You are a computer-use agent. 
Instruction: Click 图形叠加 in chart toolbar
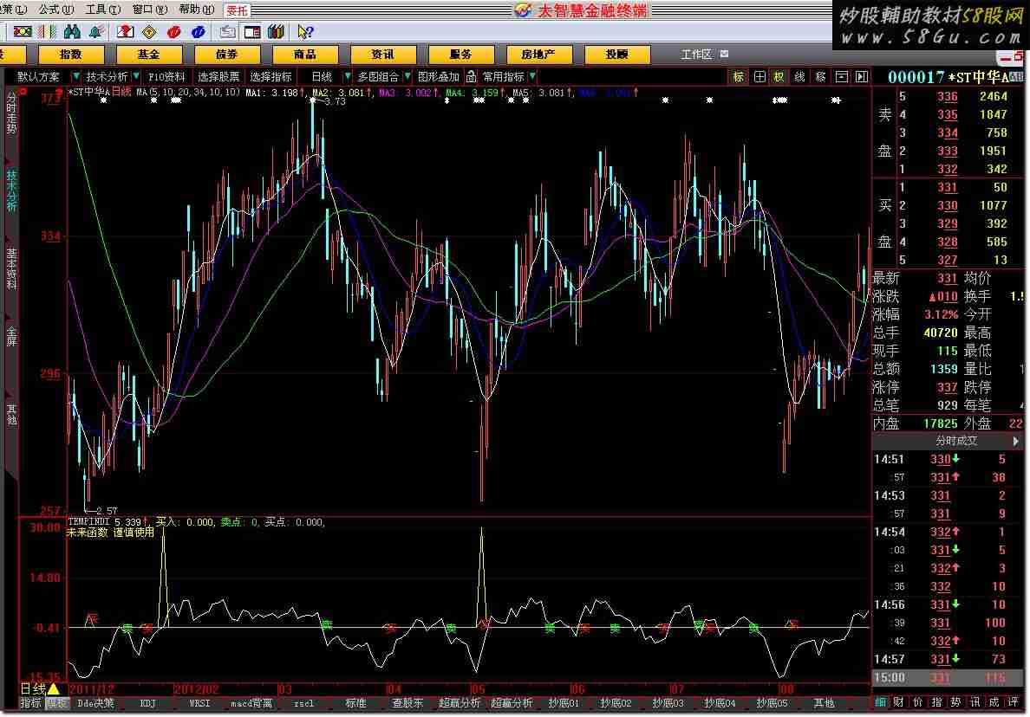[x=438, y=77]
